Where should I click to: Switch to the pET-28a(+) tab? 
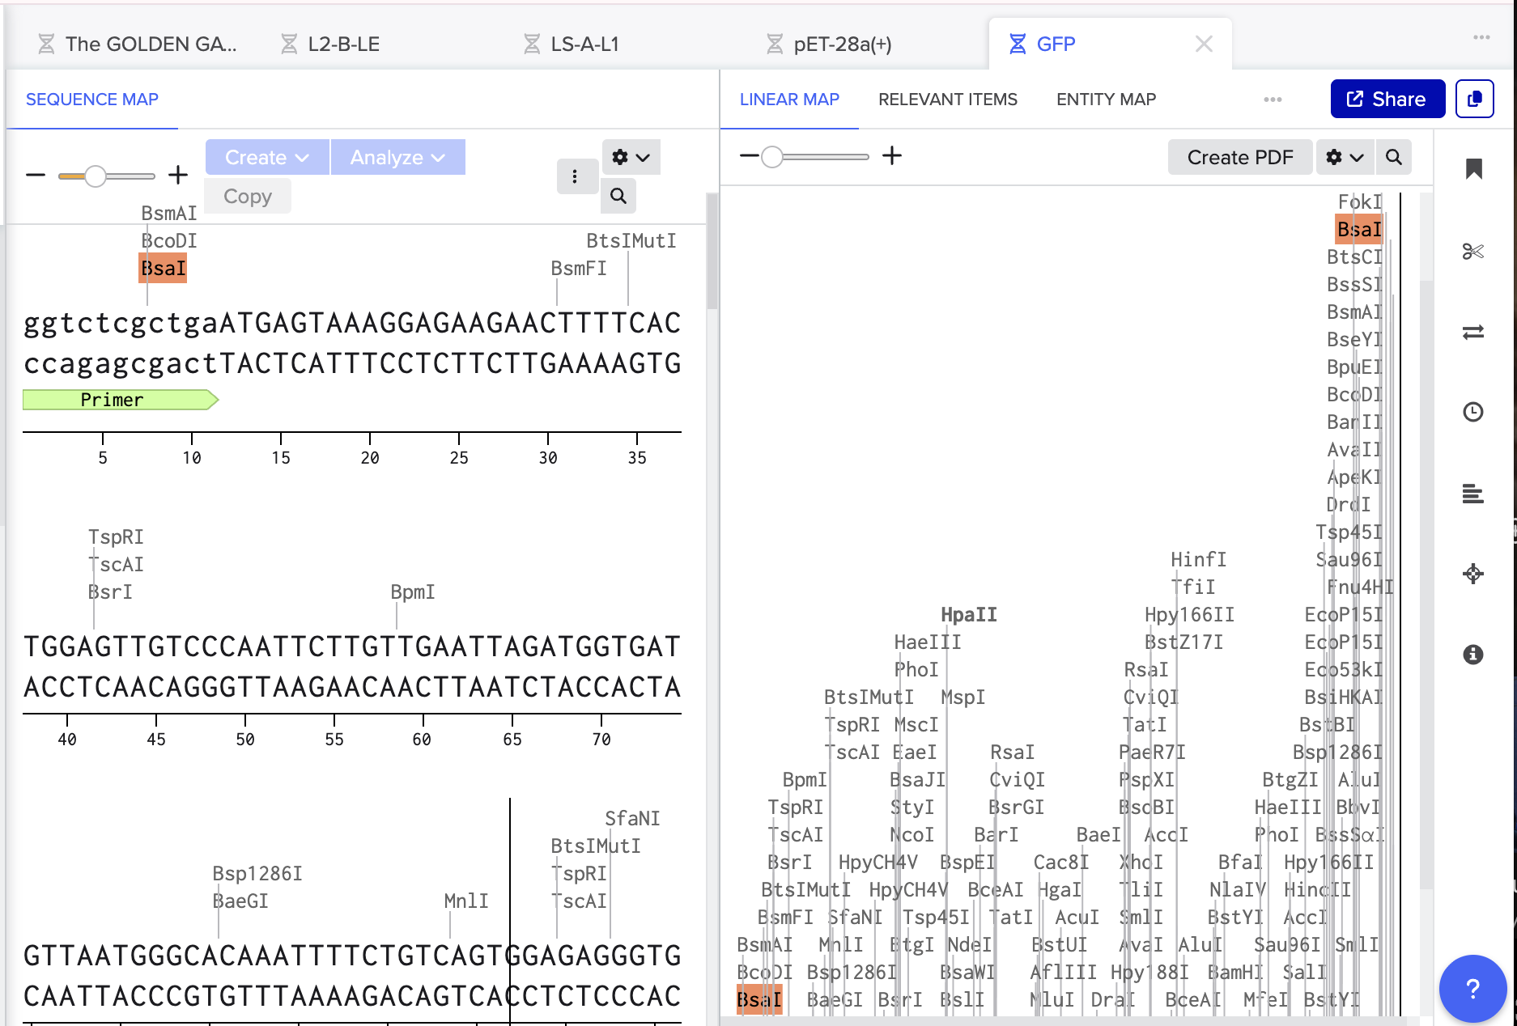tap(829, 44)
